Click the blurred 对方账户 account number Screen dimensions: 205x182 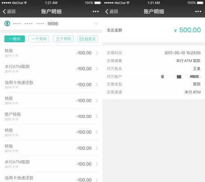coord(181,77)
